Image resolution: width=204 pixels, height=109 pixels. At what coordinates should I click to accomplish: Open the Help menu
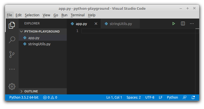point(92,15)
